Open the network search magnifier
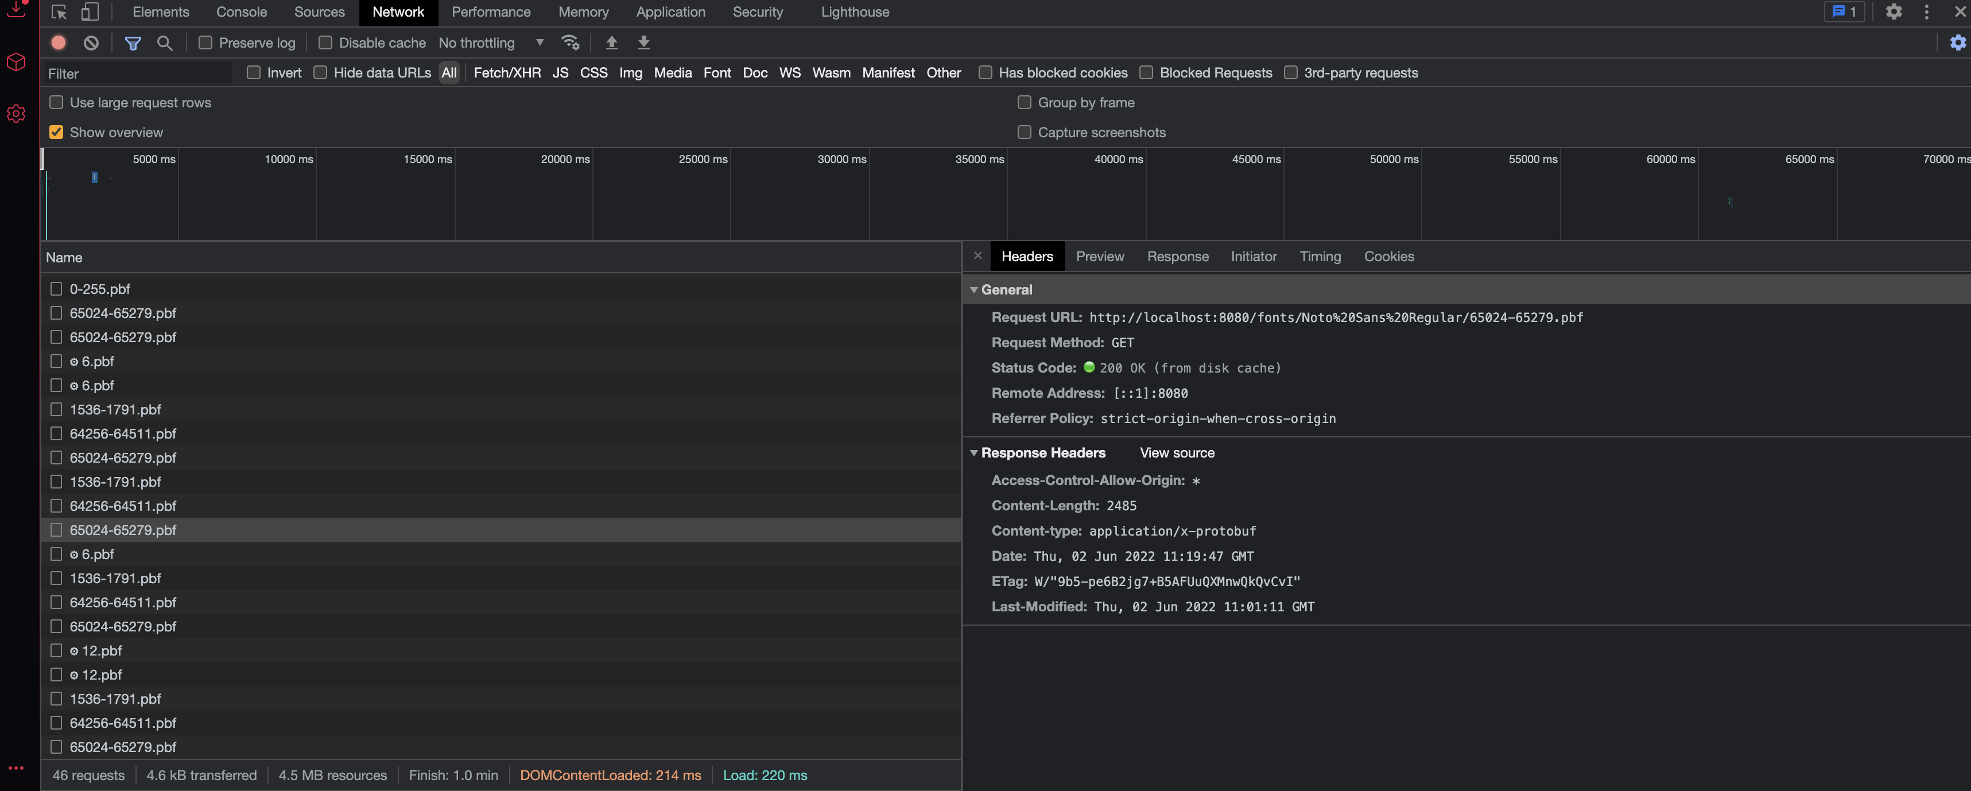This screenshot has width=1971, height=791. [x=165, y=43]
